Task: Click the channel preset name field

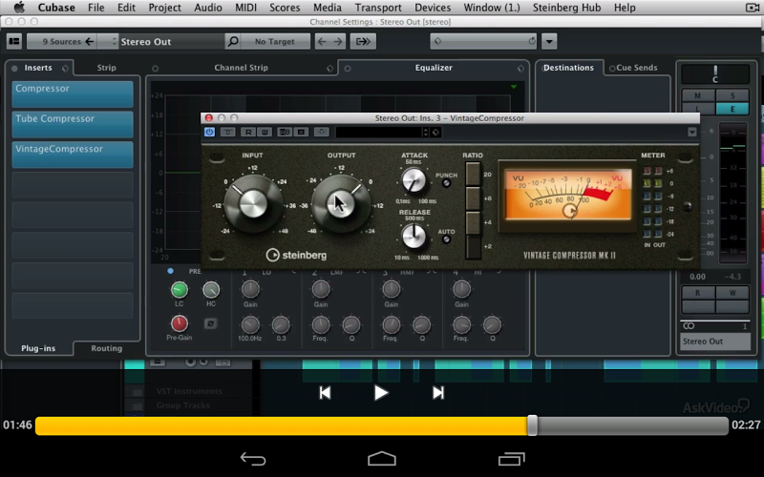Action: (x=483, y=41)
